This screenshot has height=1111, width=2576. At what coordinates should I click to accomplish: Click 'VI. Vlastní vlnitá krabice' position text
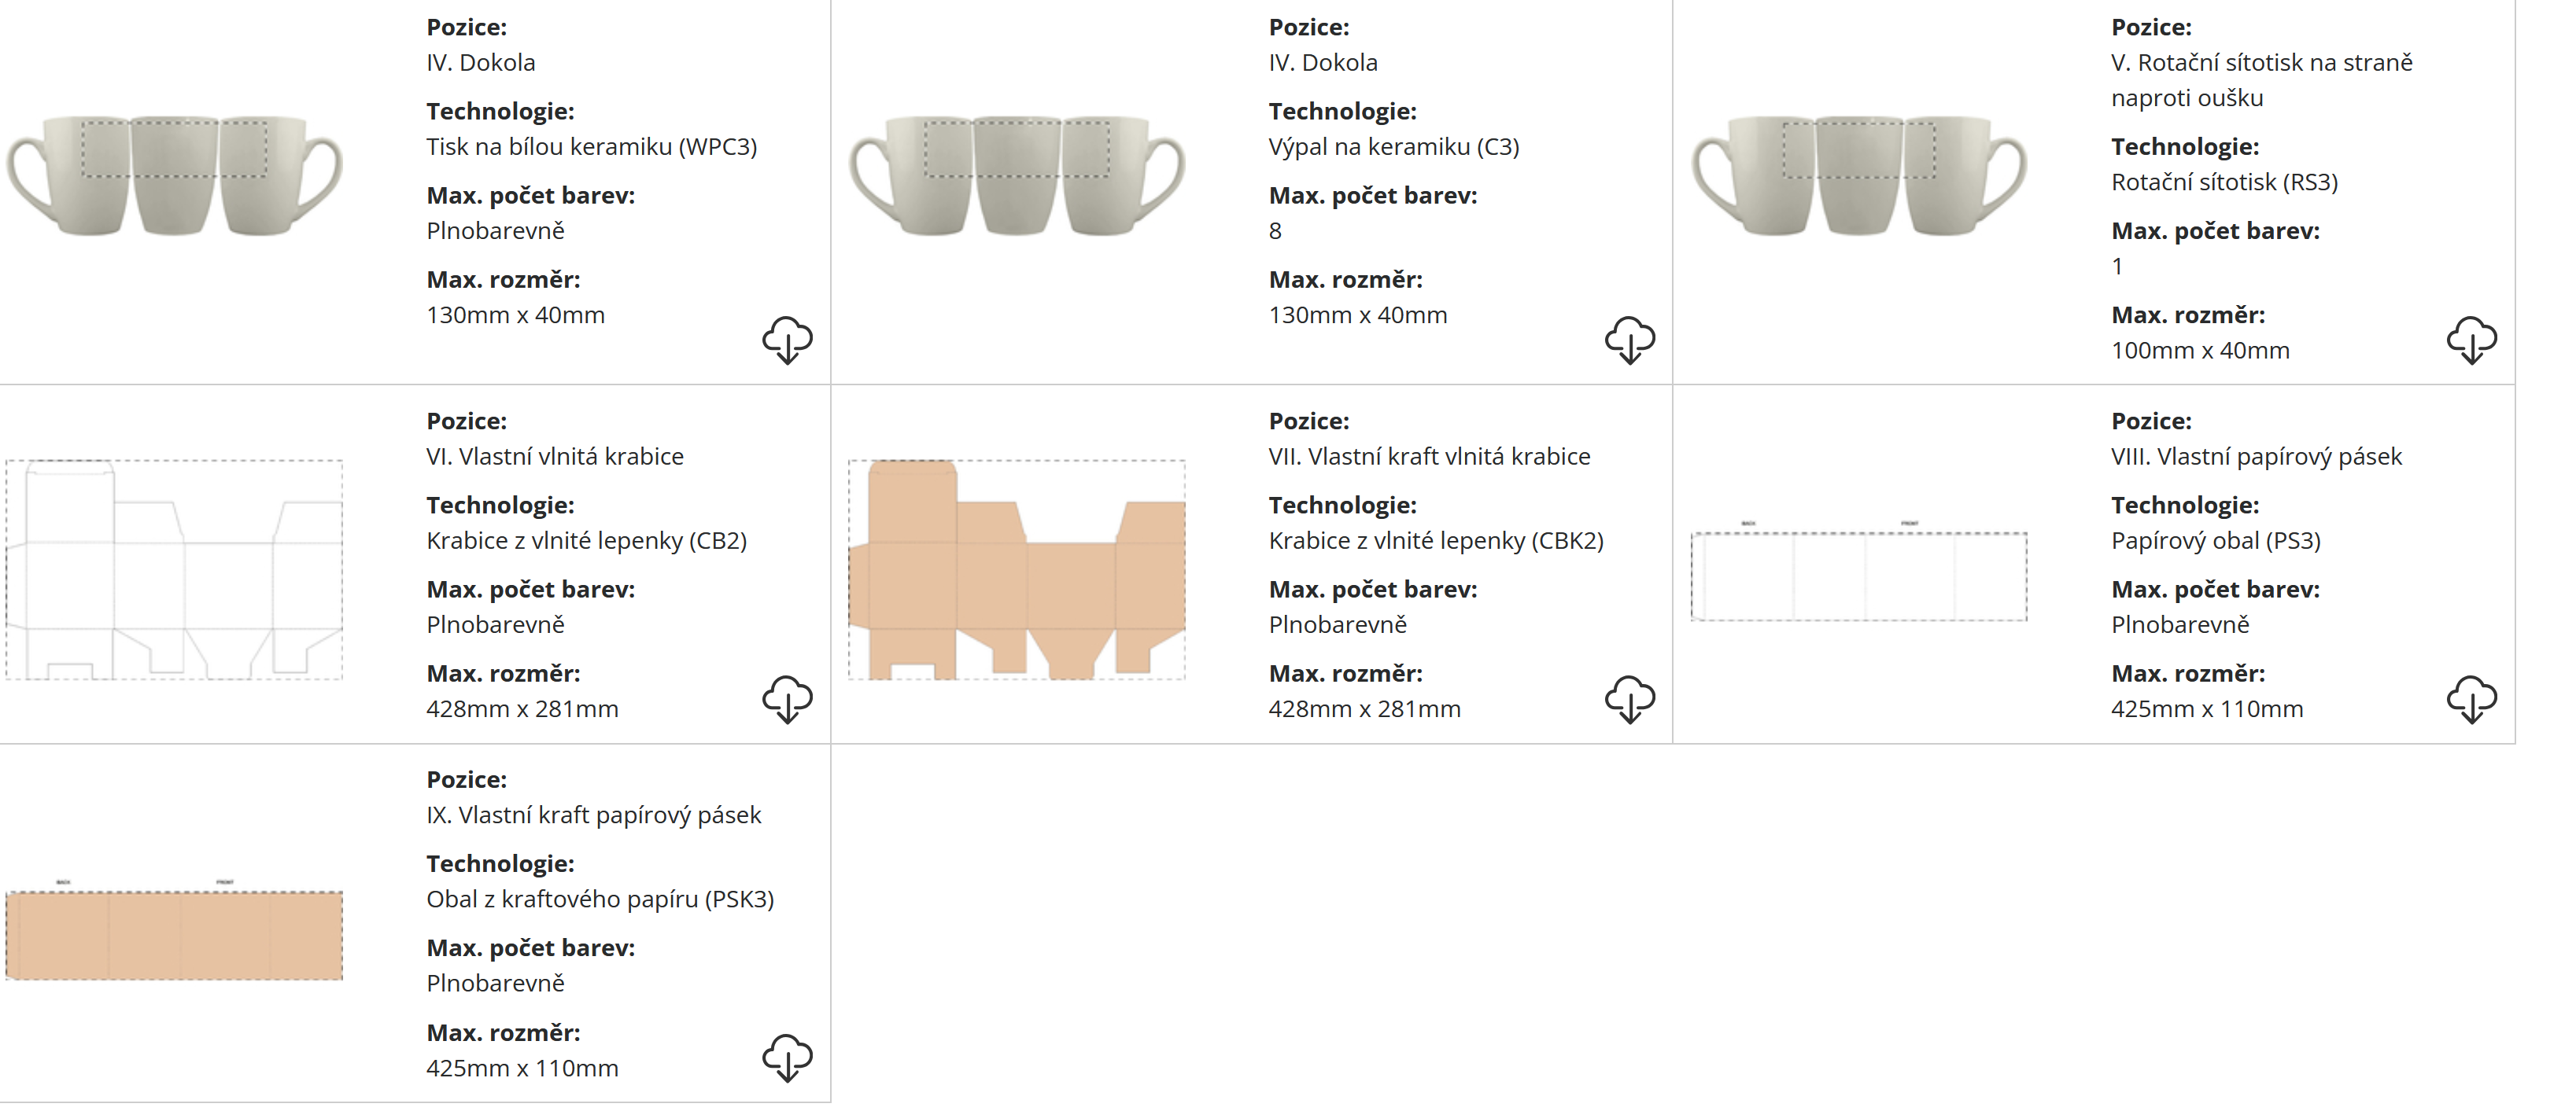pos(555,457)
